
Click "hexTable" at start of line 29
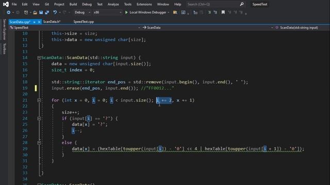click(110, 149)
